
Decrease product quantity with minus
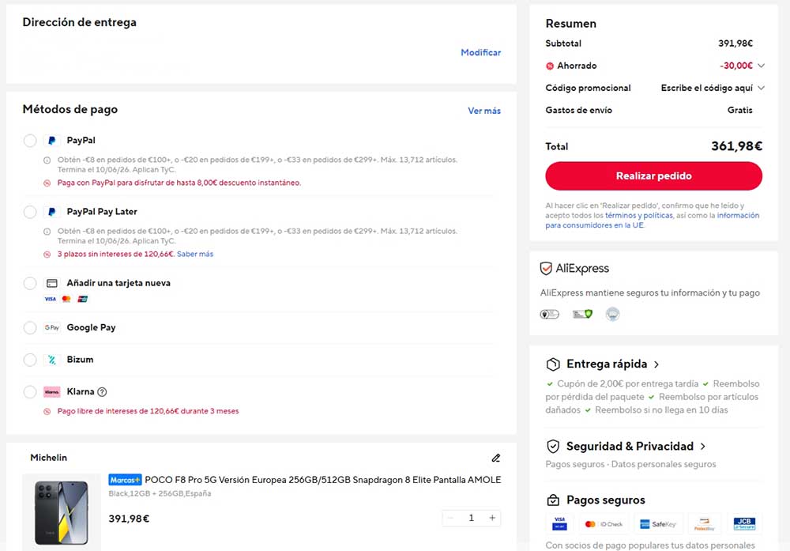coord(450,518)
